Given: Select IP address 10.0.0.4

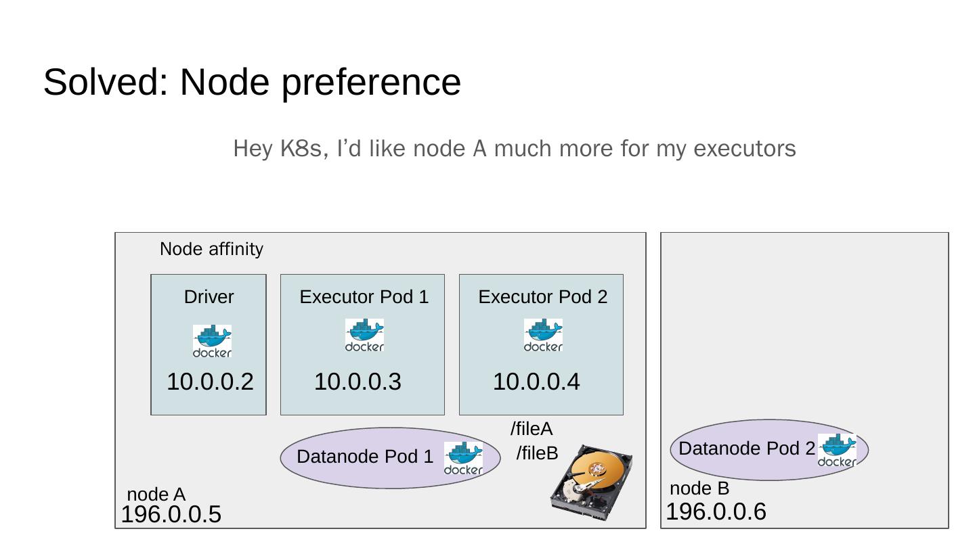Looking at the screenshot, I should coord(536,382).
